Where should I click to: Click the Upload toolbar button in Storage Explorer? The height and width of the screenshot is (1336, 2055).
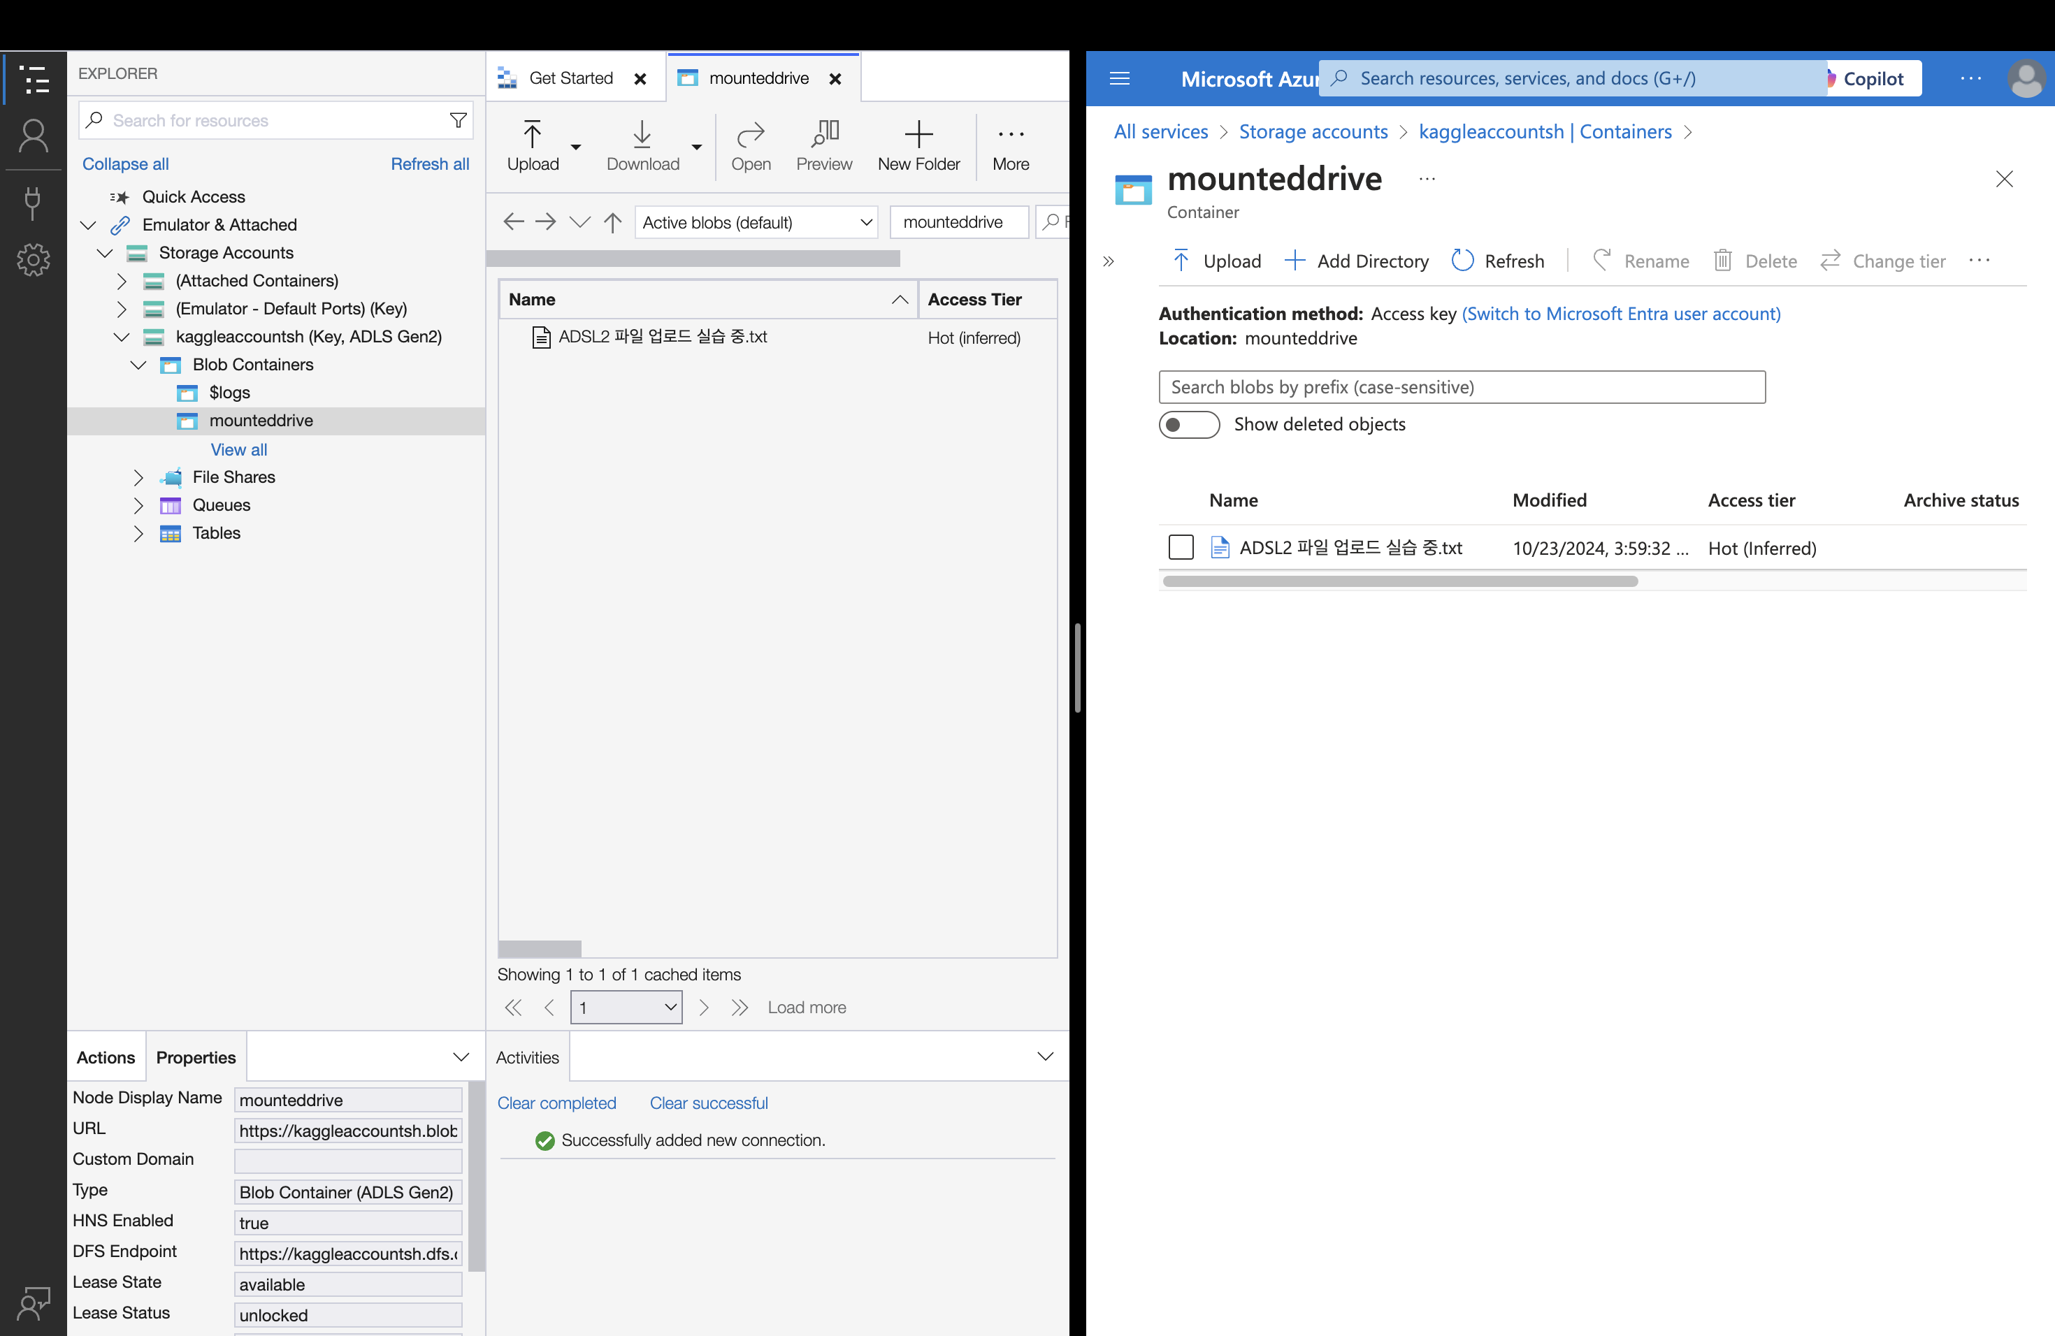point(533,146)
